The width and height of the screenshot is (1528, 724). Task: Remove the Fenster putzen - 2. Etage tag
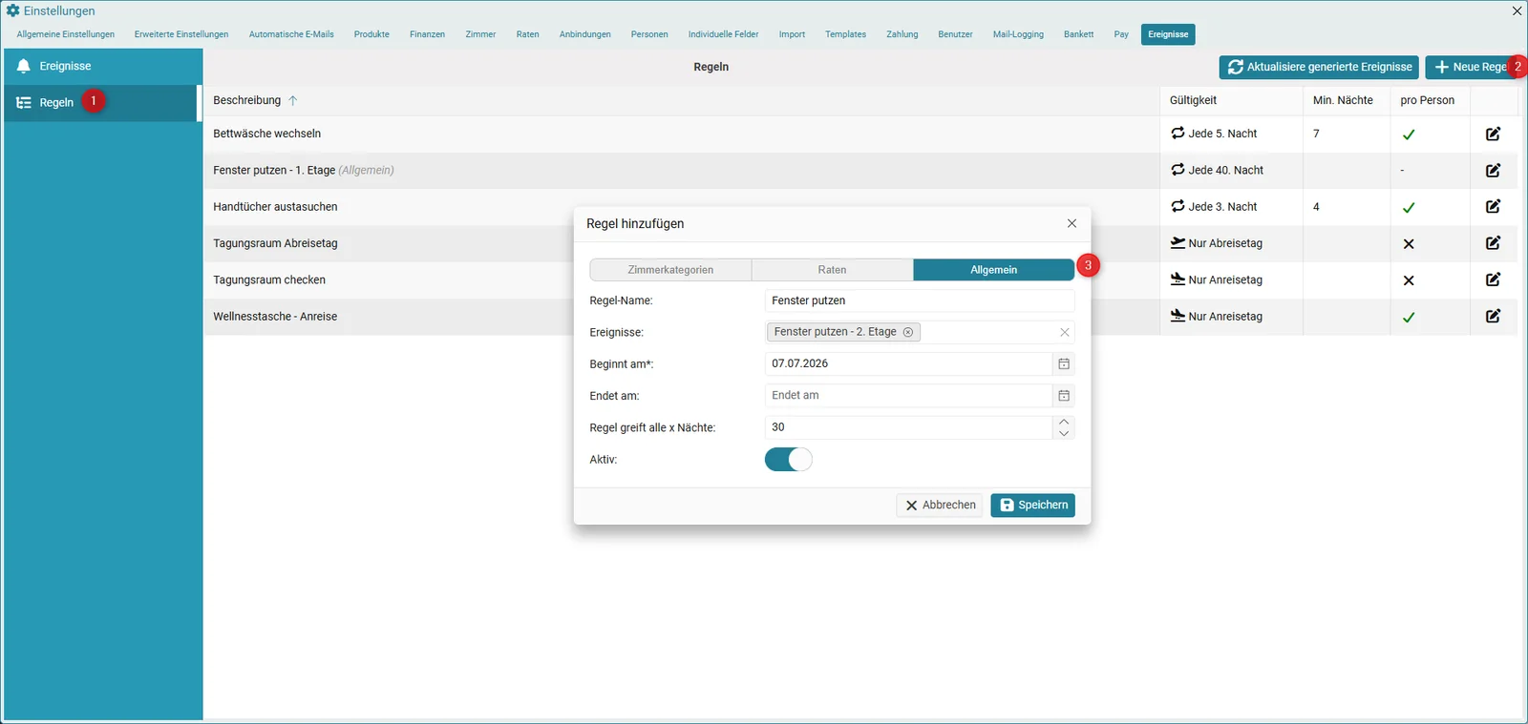(x=908, y=332)
